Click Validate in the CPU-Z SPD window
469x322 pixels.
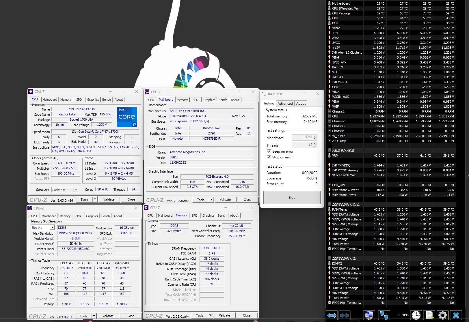coord(108,316)
